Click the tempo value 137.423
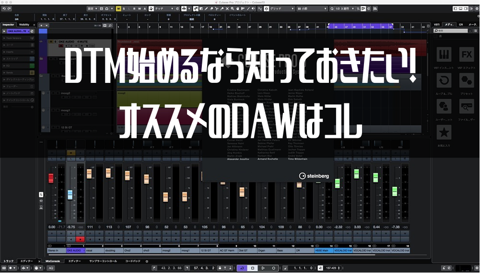480x273 pixels. [x=331, y=268]
